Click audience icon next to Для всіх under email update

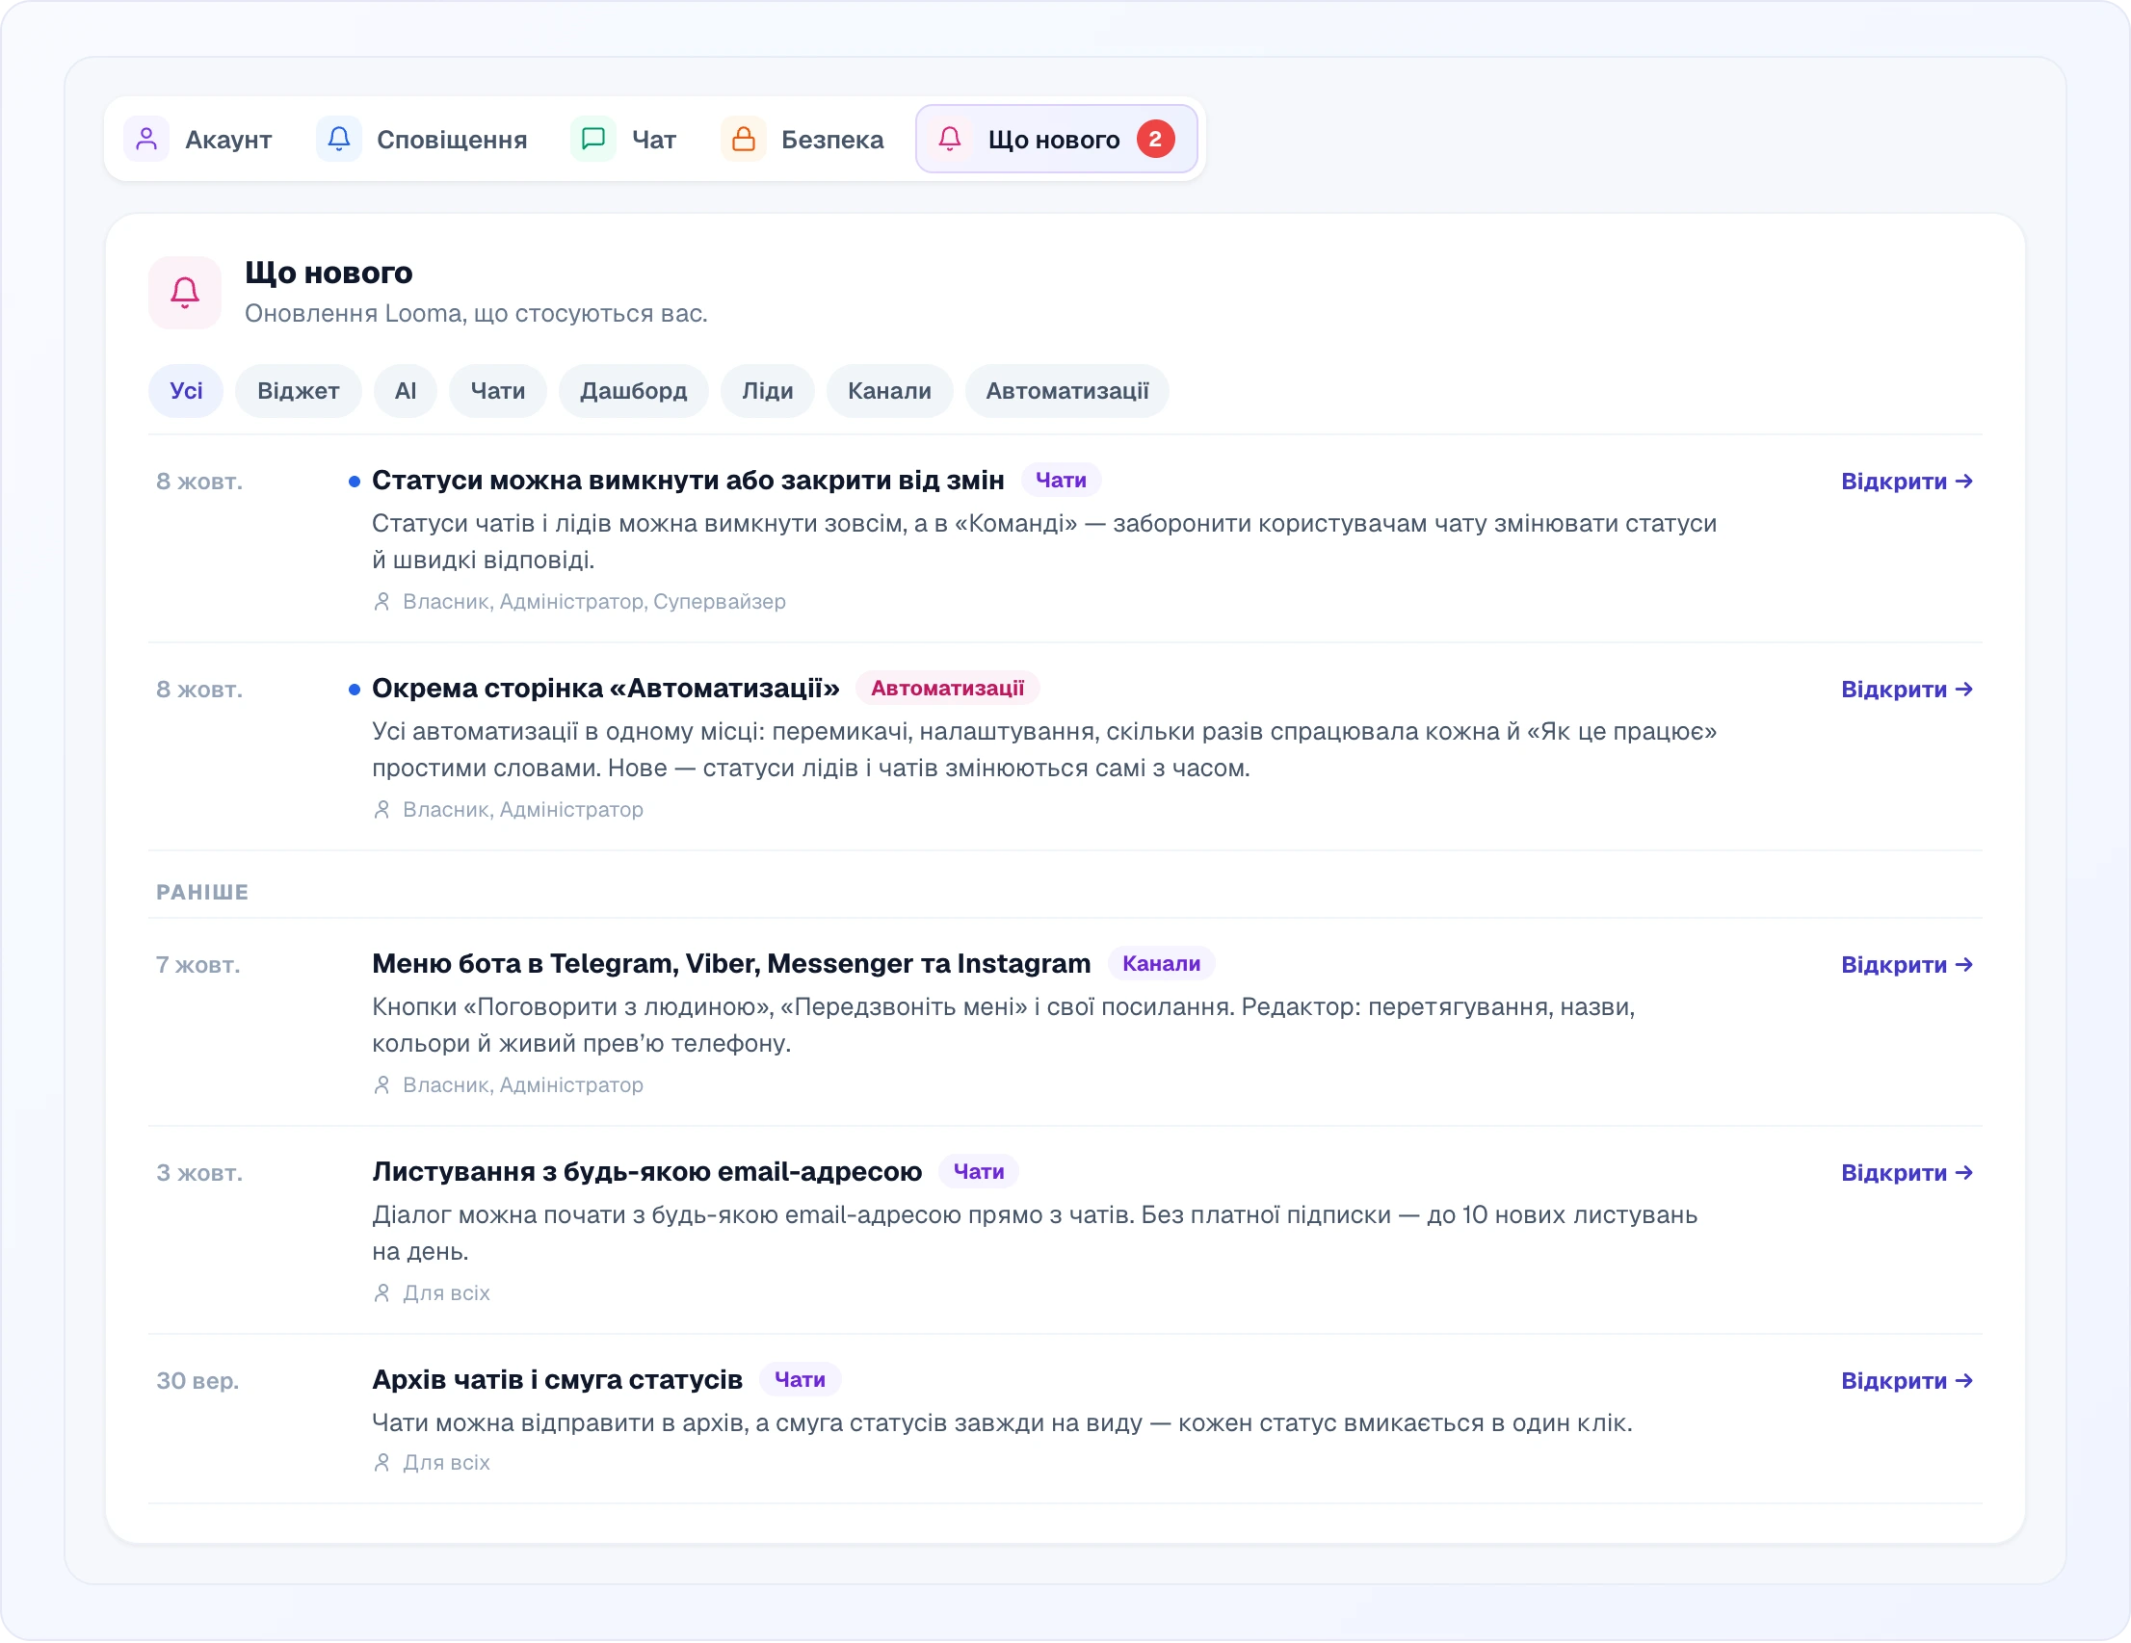tap(382, 1293)
